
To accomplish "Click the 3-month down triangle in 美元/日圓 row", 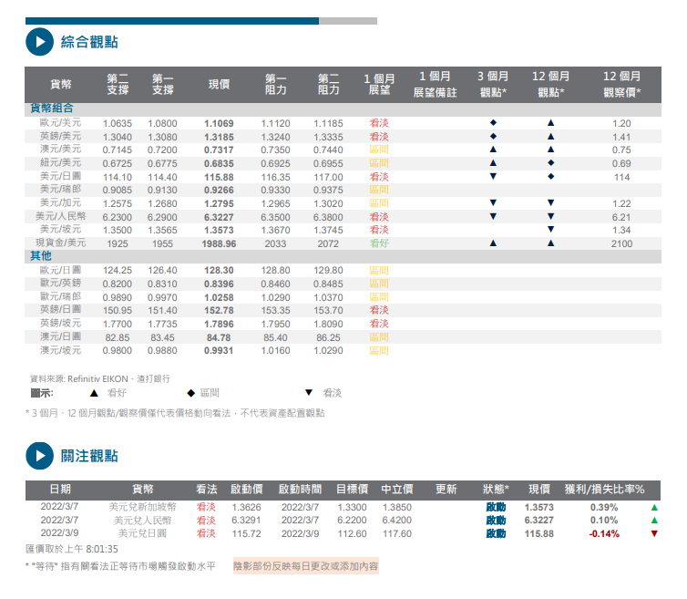I will [x=493, y=176].
